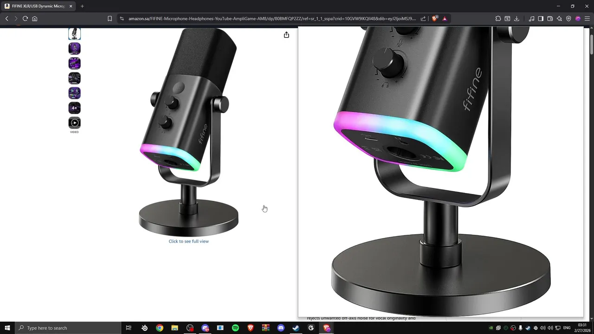Share this page from the address bar
594x334 pixels.
coord(423,19)
